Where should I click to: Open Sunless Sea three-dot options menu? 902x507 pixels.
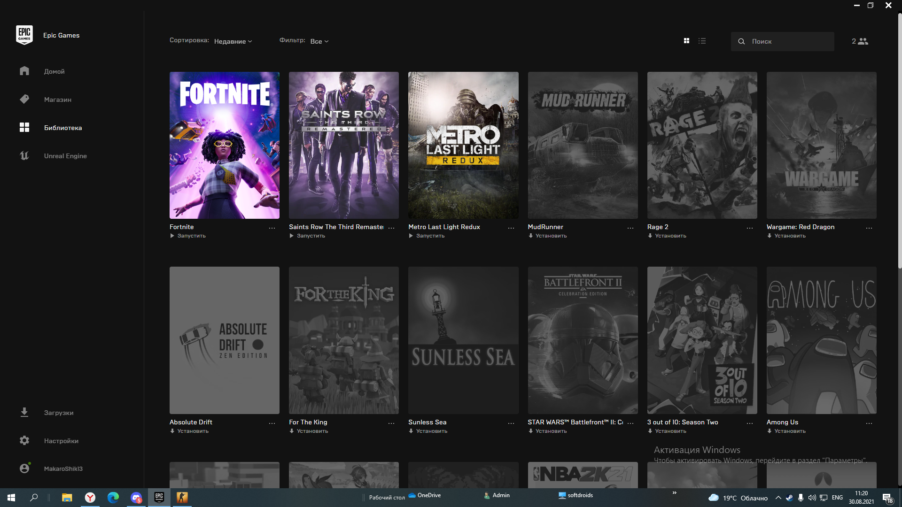click(x=511, y=423)
